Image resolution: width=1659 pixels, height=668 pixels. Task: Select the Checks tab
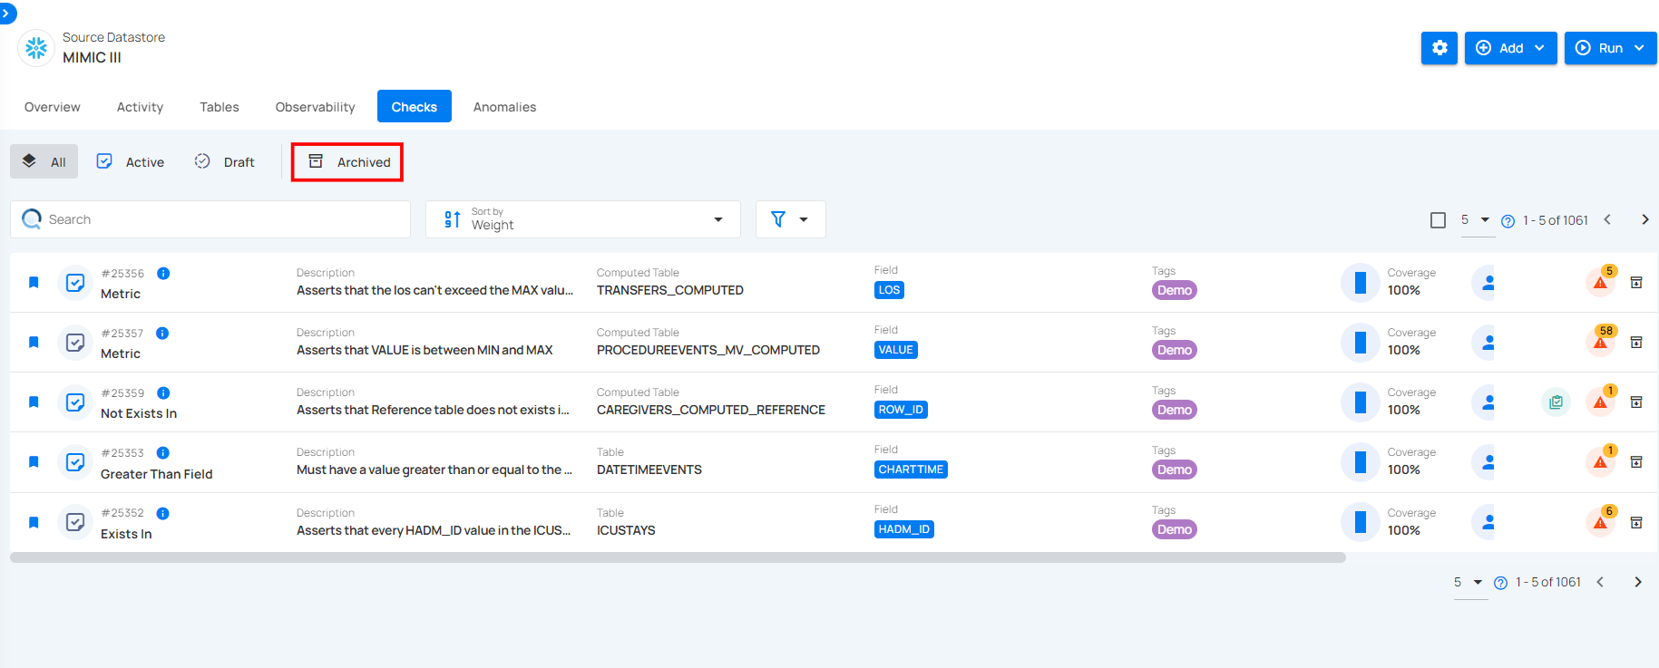tap(415, 107)
